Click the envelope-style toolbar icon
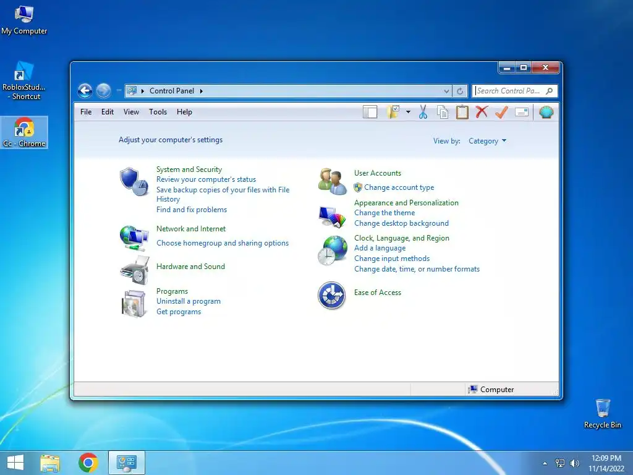The width and height of the screenshot is (633, 475). [522, 112]
